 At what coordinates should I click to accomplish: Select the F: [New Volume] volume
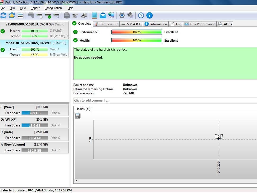pos(34,147)
